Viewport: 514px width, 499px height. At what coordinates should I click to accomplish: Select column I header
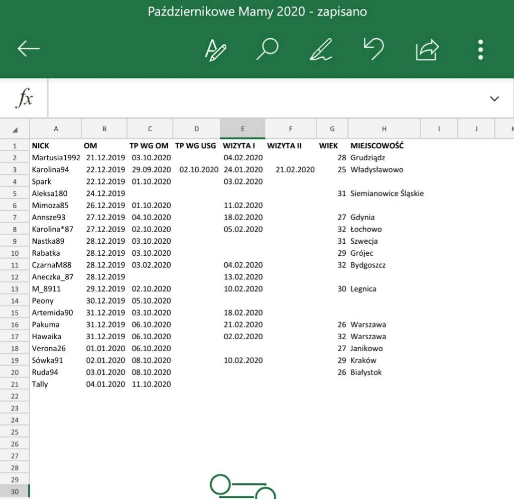pos(439,129)
